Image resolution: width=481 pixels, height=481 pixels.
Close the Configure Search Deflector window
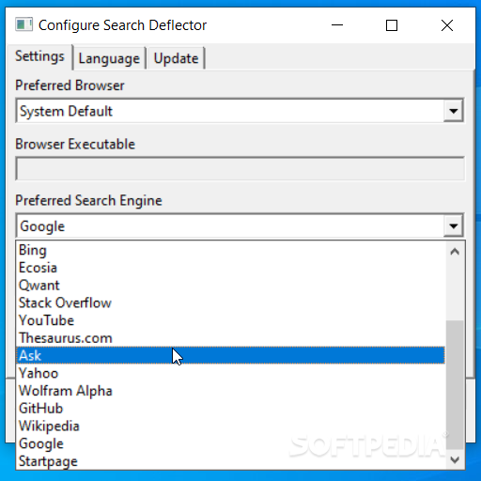tap(447, 25)
